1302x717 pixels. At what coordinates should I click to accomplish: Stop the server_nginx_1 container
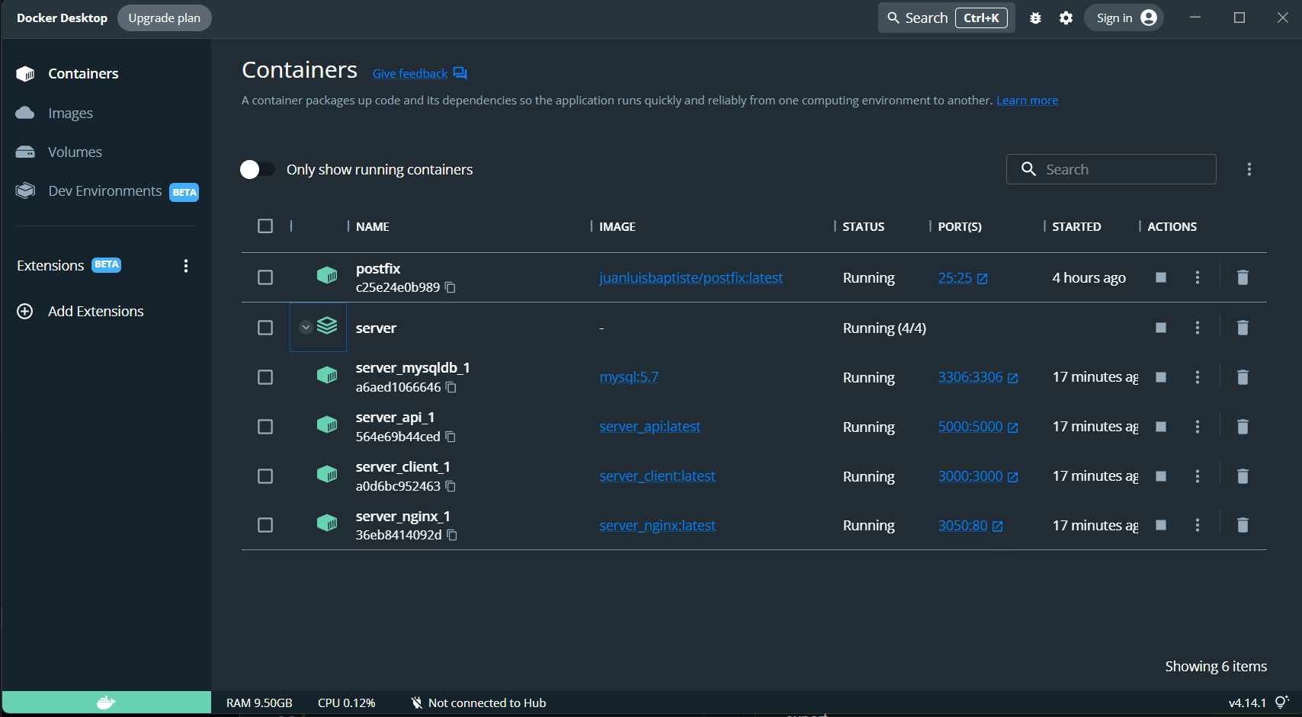click(1161, 525)
